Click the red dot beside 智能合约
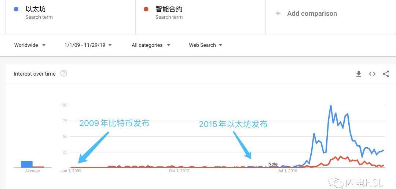This screenshot has height=189, width=396. (146, 9)
